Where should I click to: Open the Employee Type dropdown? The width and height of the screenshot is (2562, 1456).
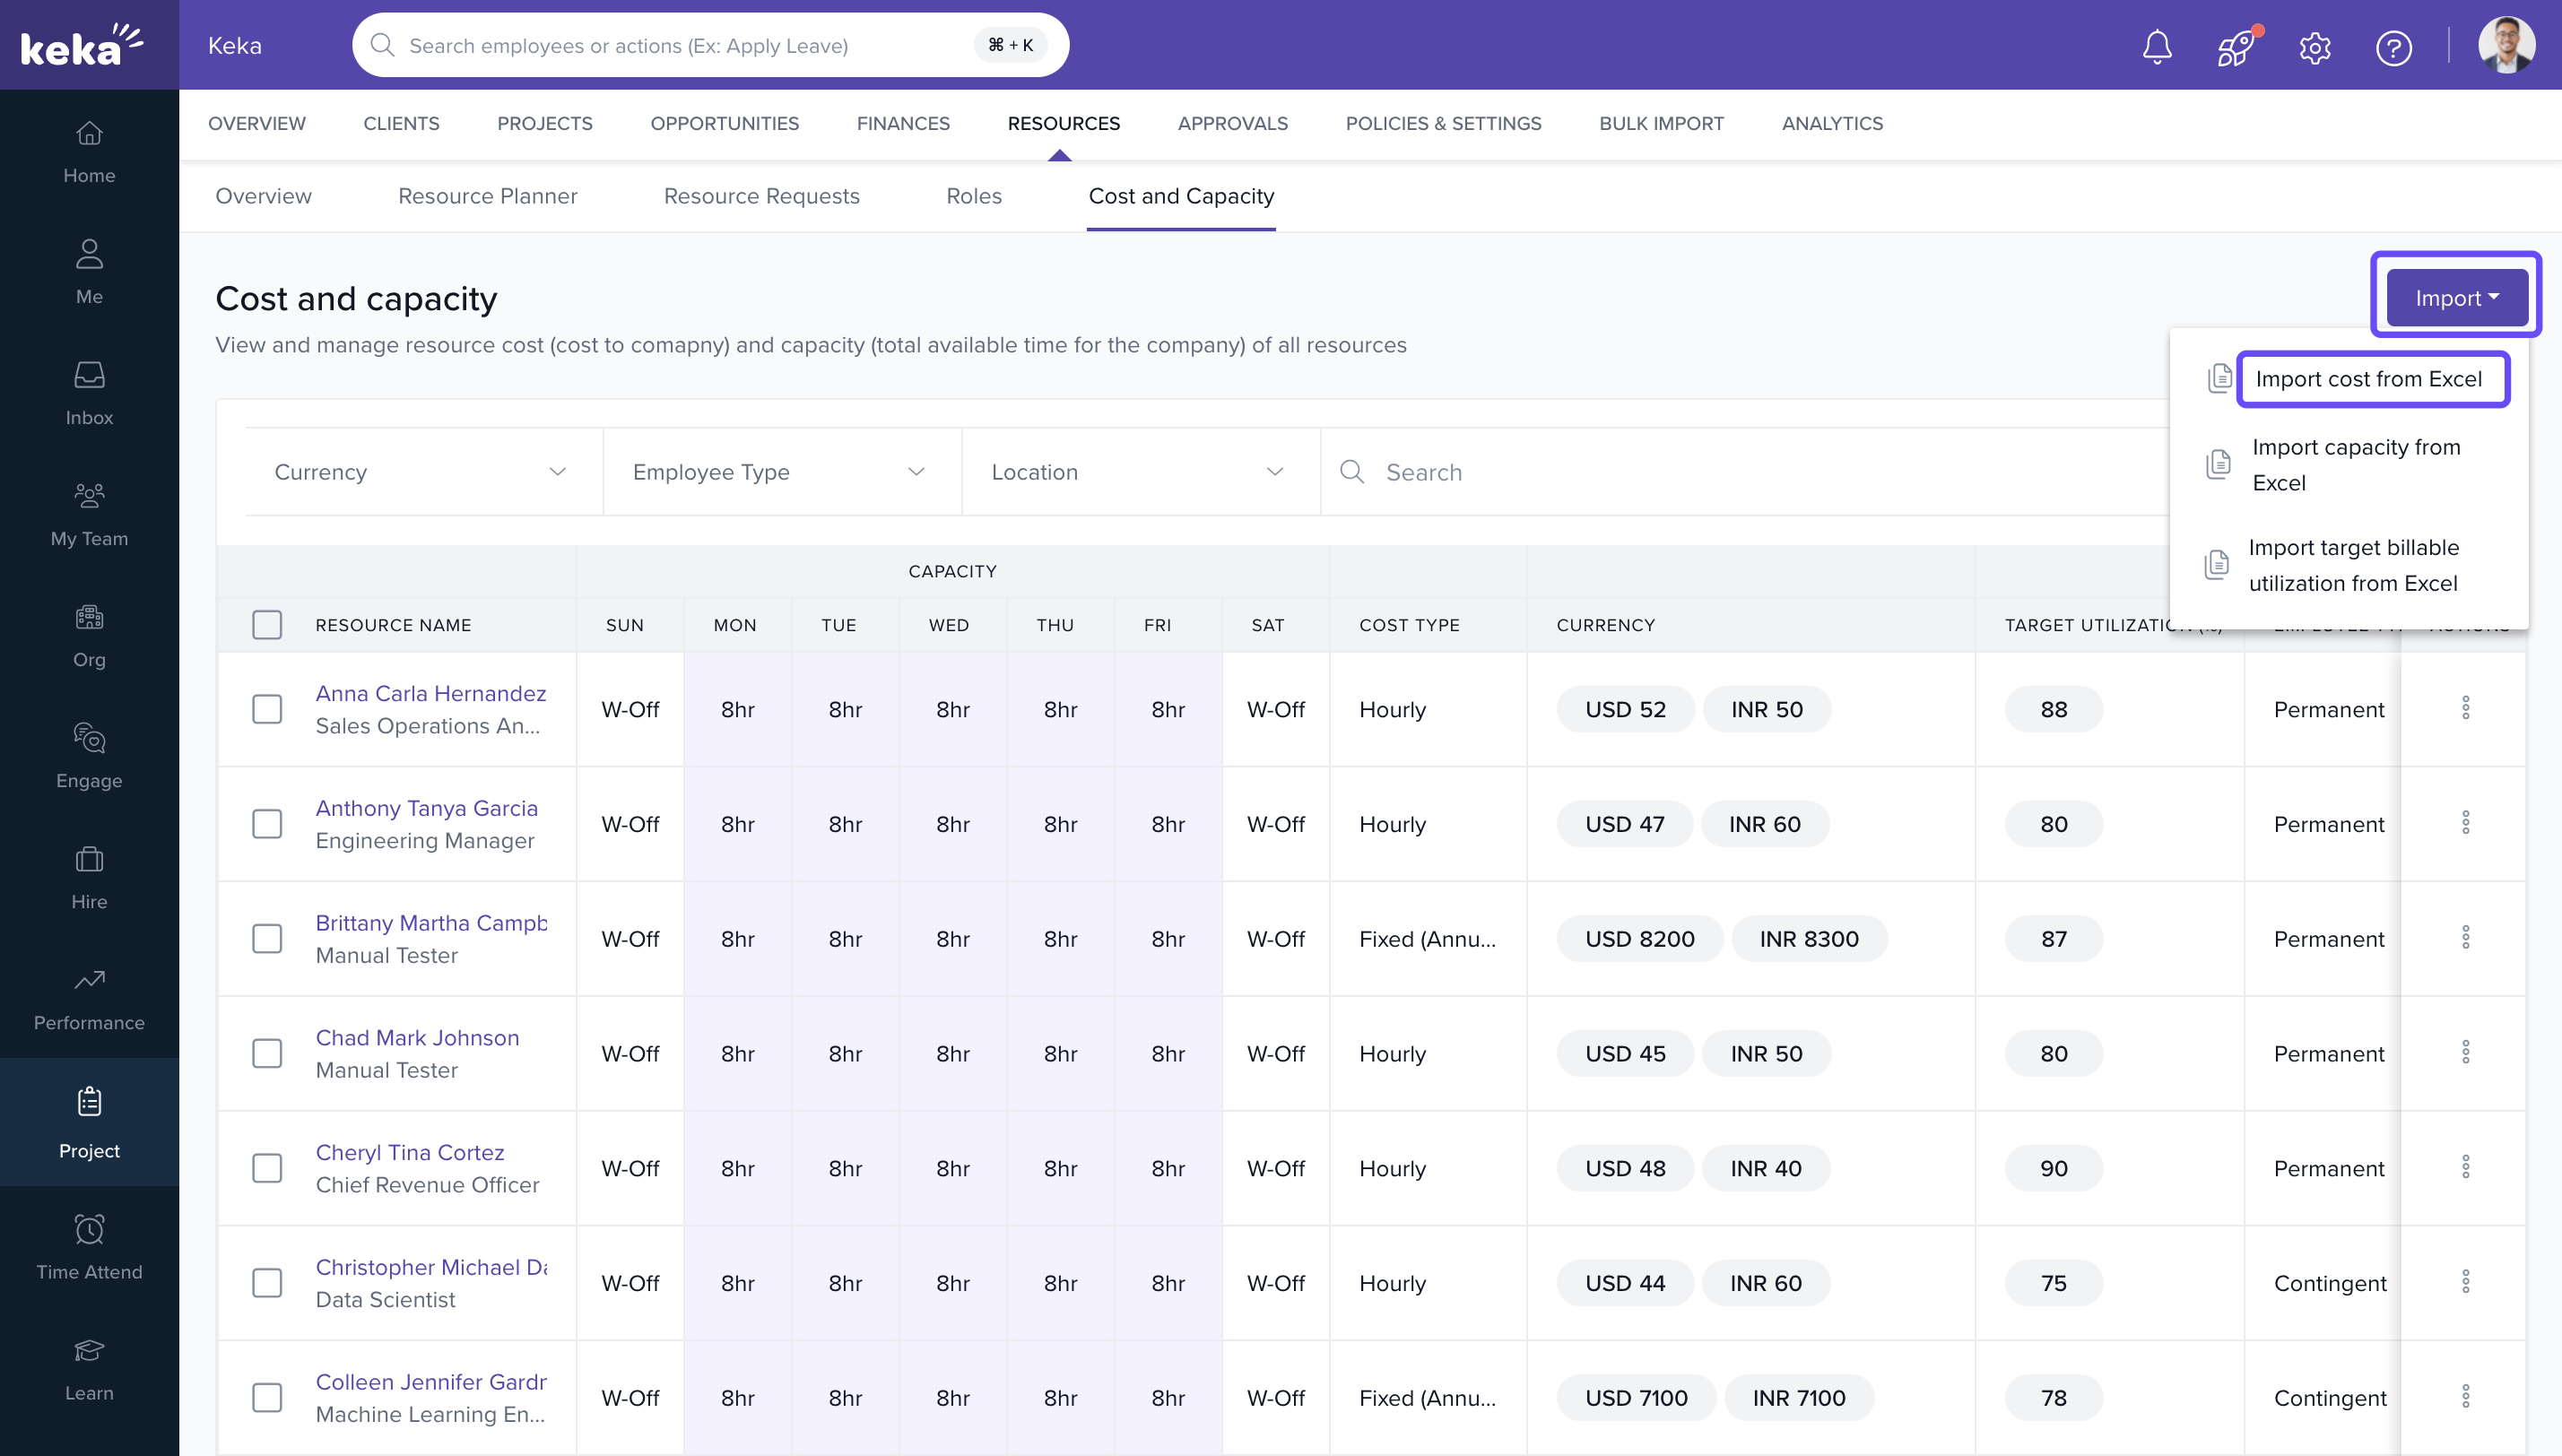(x=780, y=472)
